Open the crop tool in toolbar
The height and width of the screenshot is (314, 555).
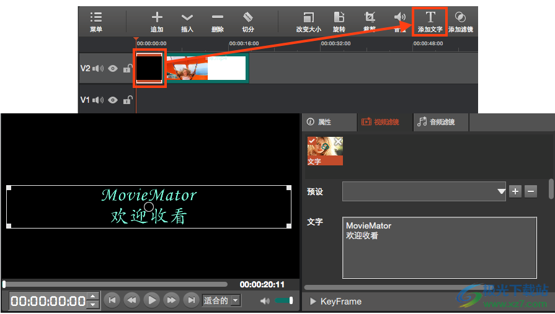(x=370, y=22)
